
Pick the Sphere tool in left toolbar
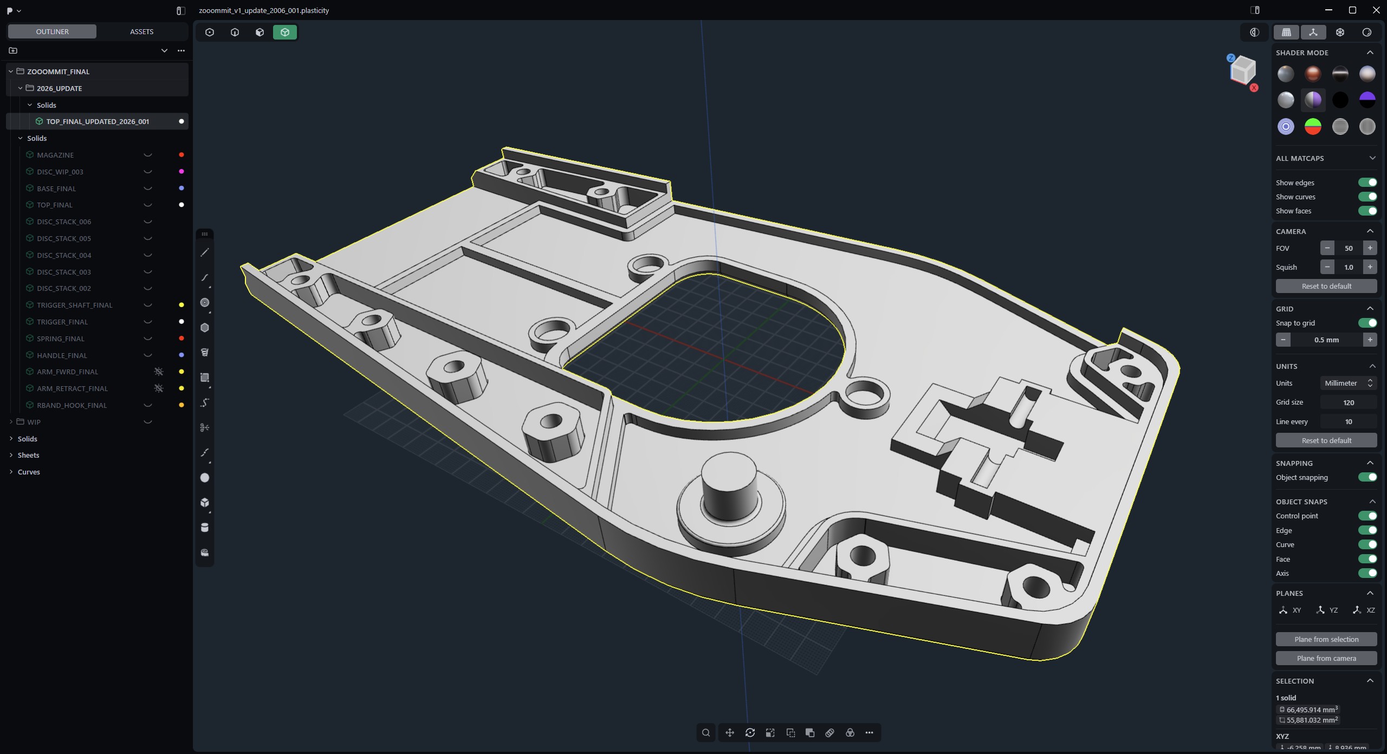coord(205,478)
